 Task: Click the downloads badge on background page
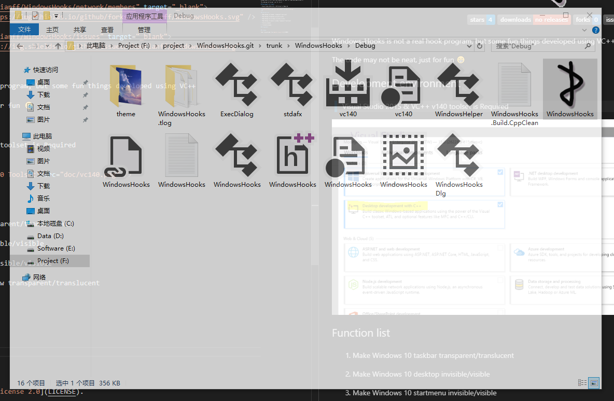[534, 20]
